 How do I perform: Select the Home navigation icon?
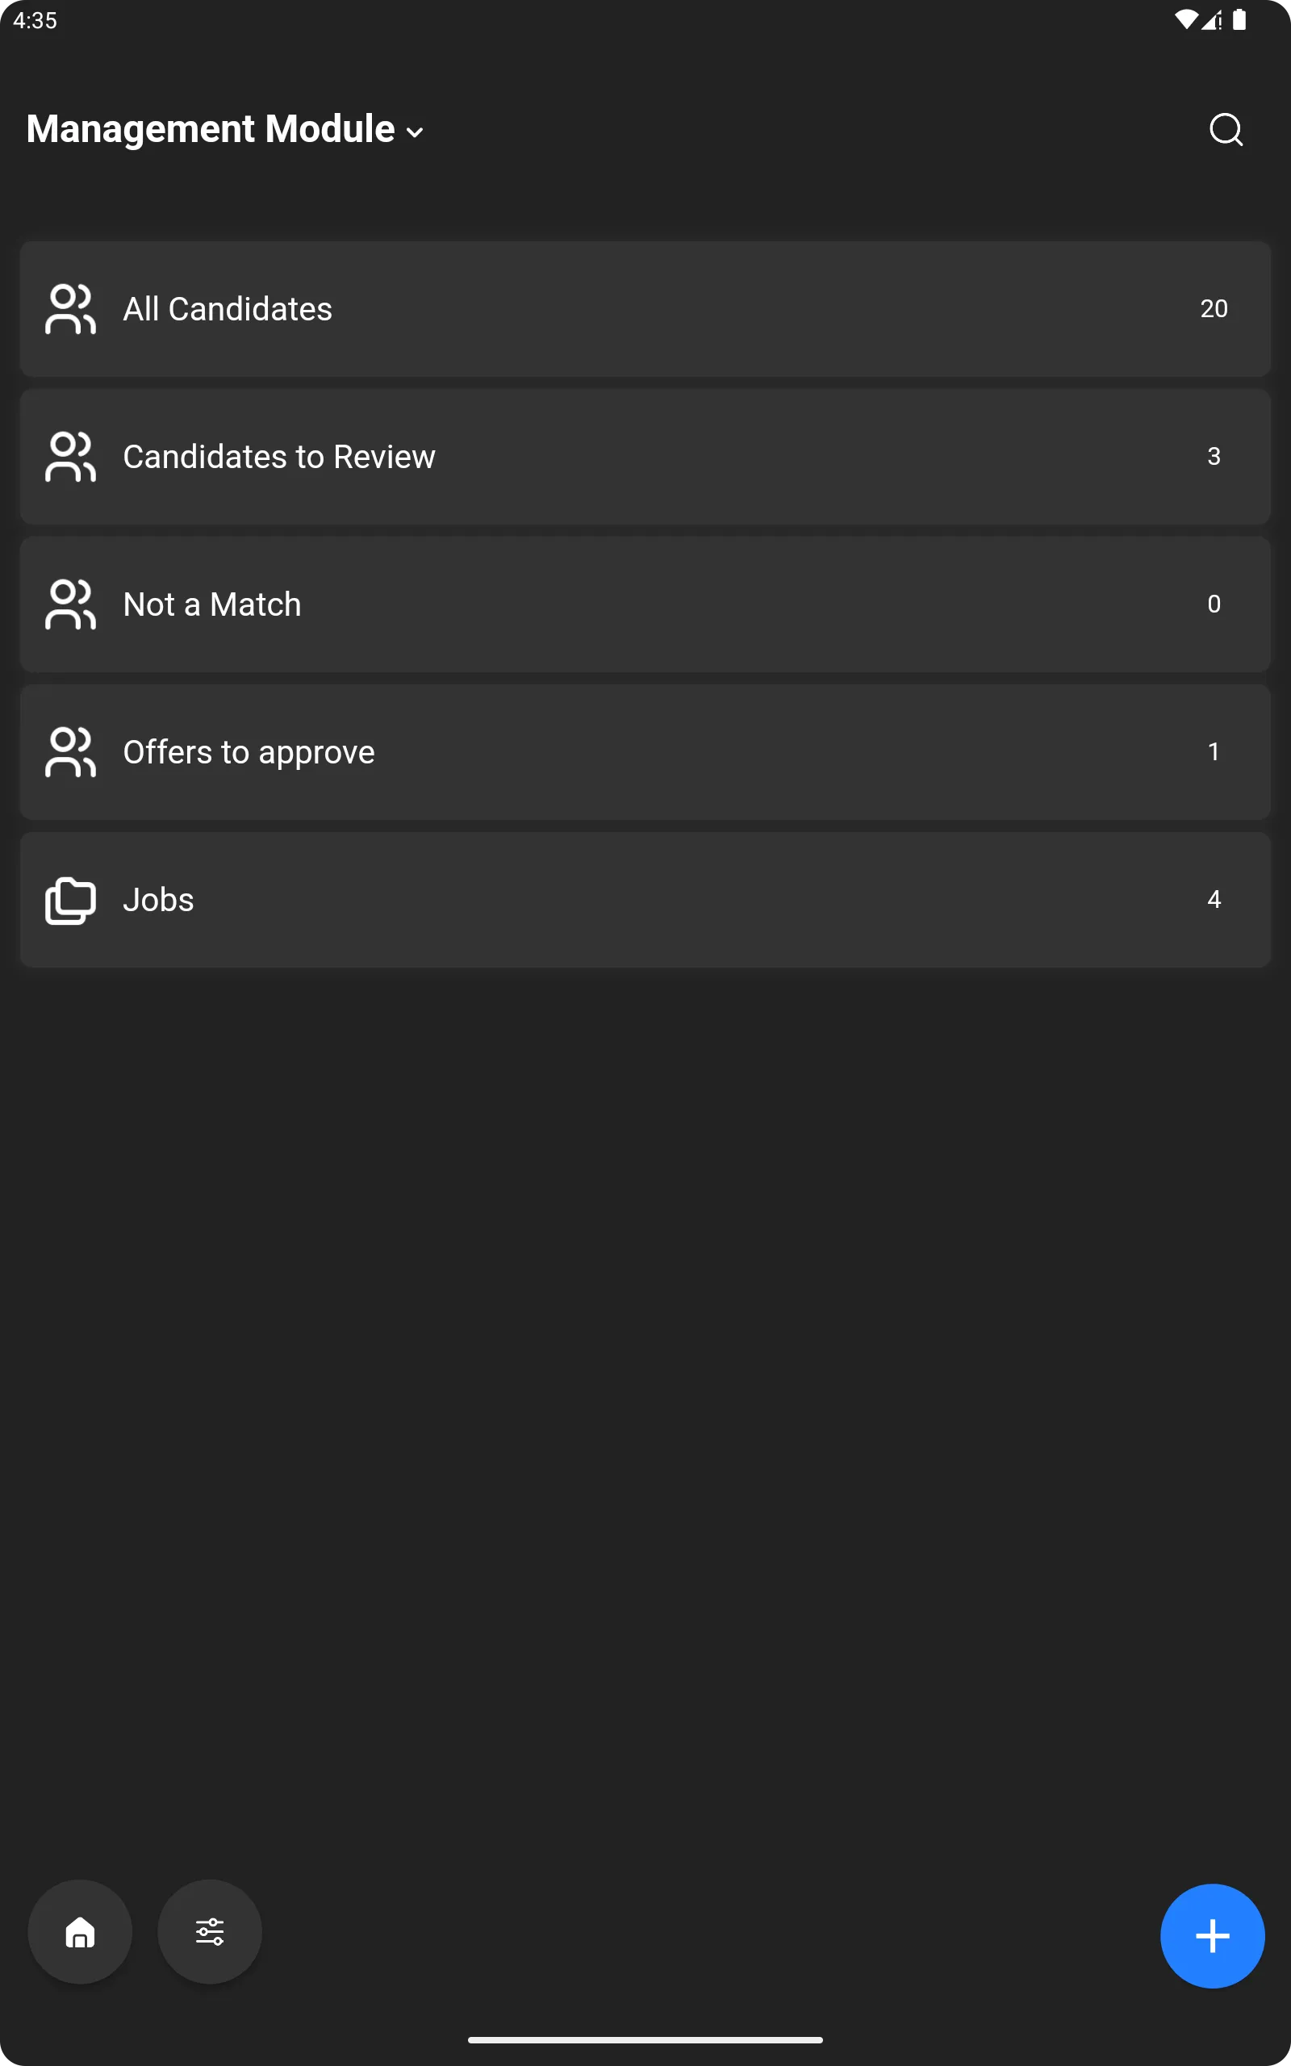[x=79, y=1932]
